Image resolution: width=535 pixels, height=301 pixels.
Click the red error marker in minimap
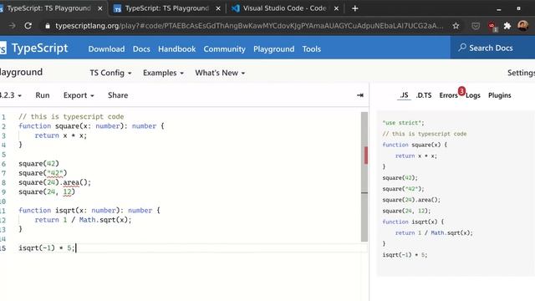[366, 156]
